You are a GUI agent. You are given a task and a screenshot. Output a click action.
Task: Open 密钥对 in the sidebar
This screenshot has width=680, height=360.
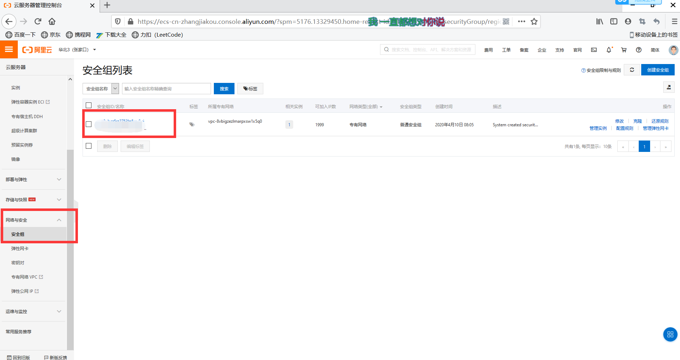coord(18,263)
